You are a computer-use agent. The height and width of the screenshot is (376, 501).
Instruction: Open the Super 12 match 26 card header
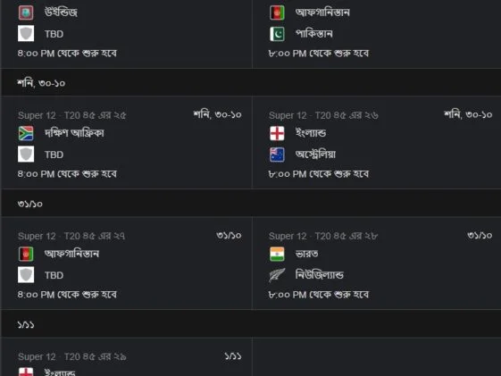point(323,115)
